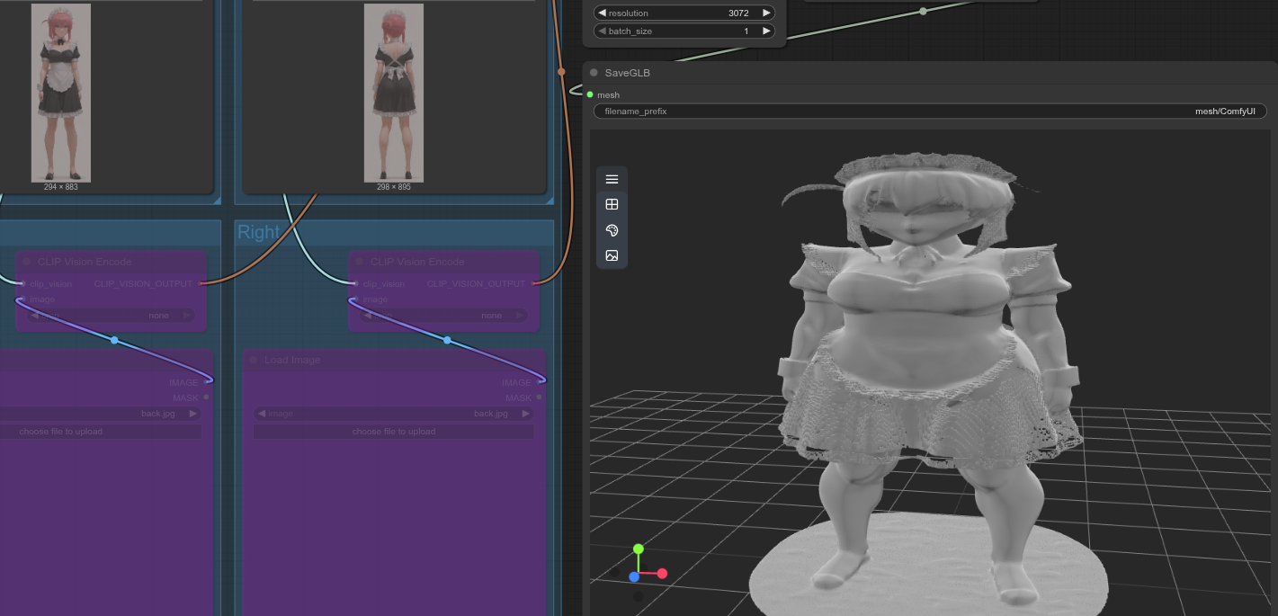This screenshot has width=1278, height=616.
Task: Open crop 'none' dropdown in Right group
Action: coord(444,316)
